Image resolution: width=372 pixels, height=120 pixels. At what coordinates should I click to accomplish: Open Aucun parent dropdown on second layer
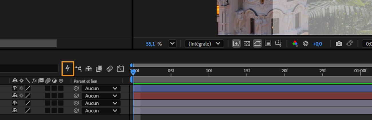[101, 96]
